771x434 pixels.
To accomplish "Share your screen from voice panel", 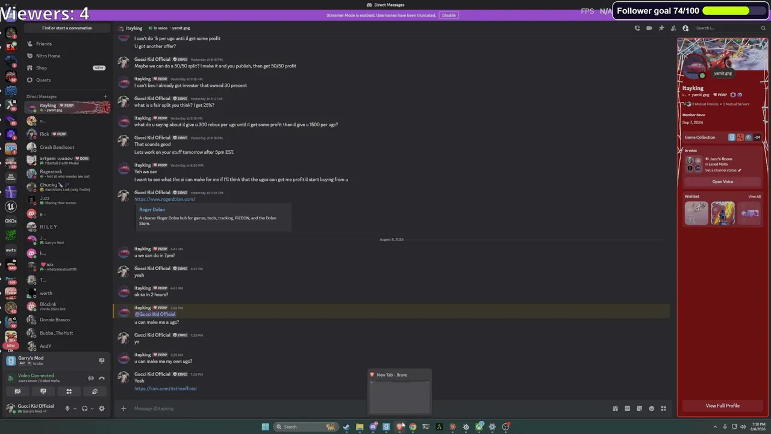I will [43, 392].
